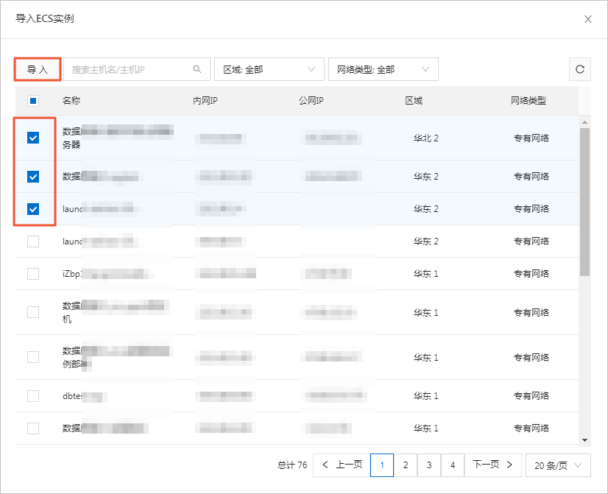
Task: Click the scrollbar up arrow
Action: tap(584, 122)
